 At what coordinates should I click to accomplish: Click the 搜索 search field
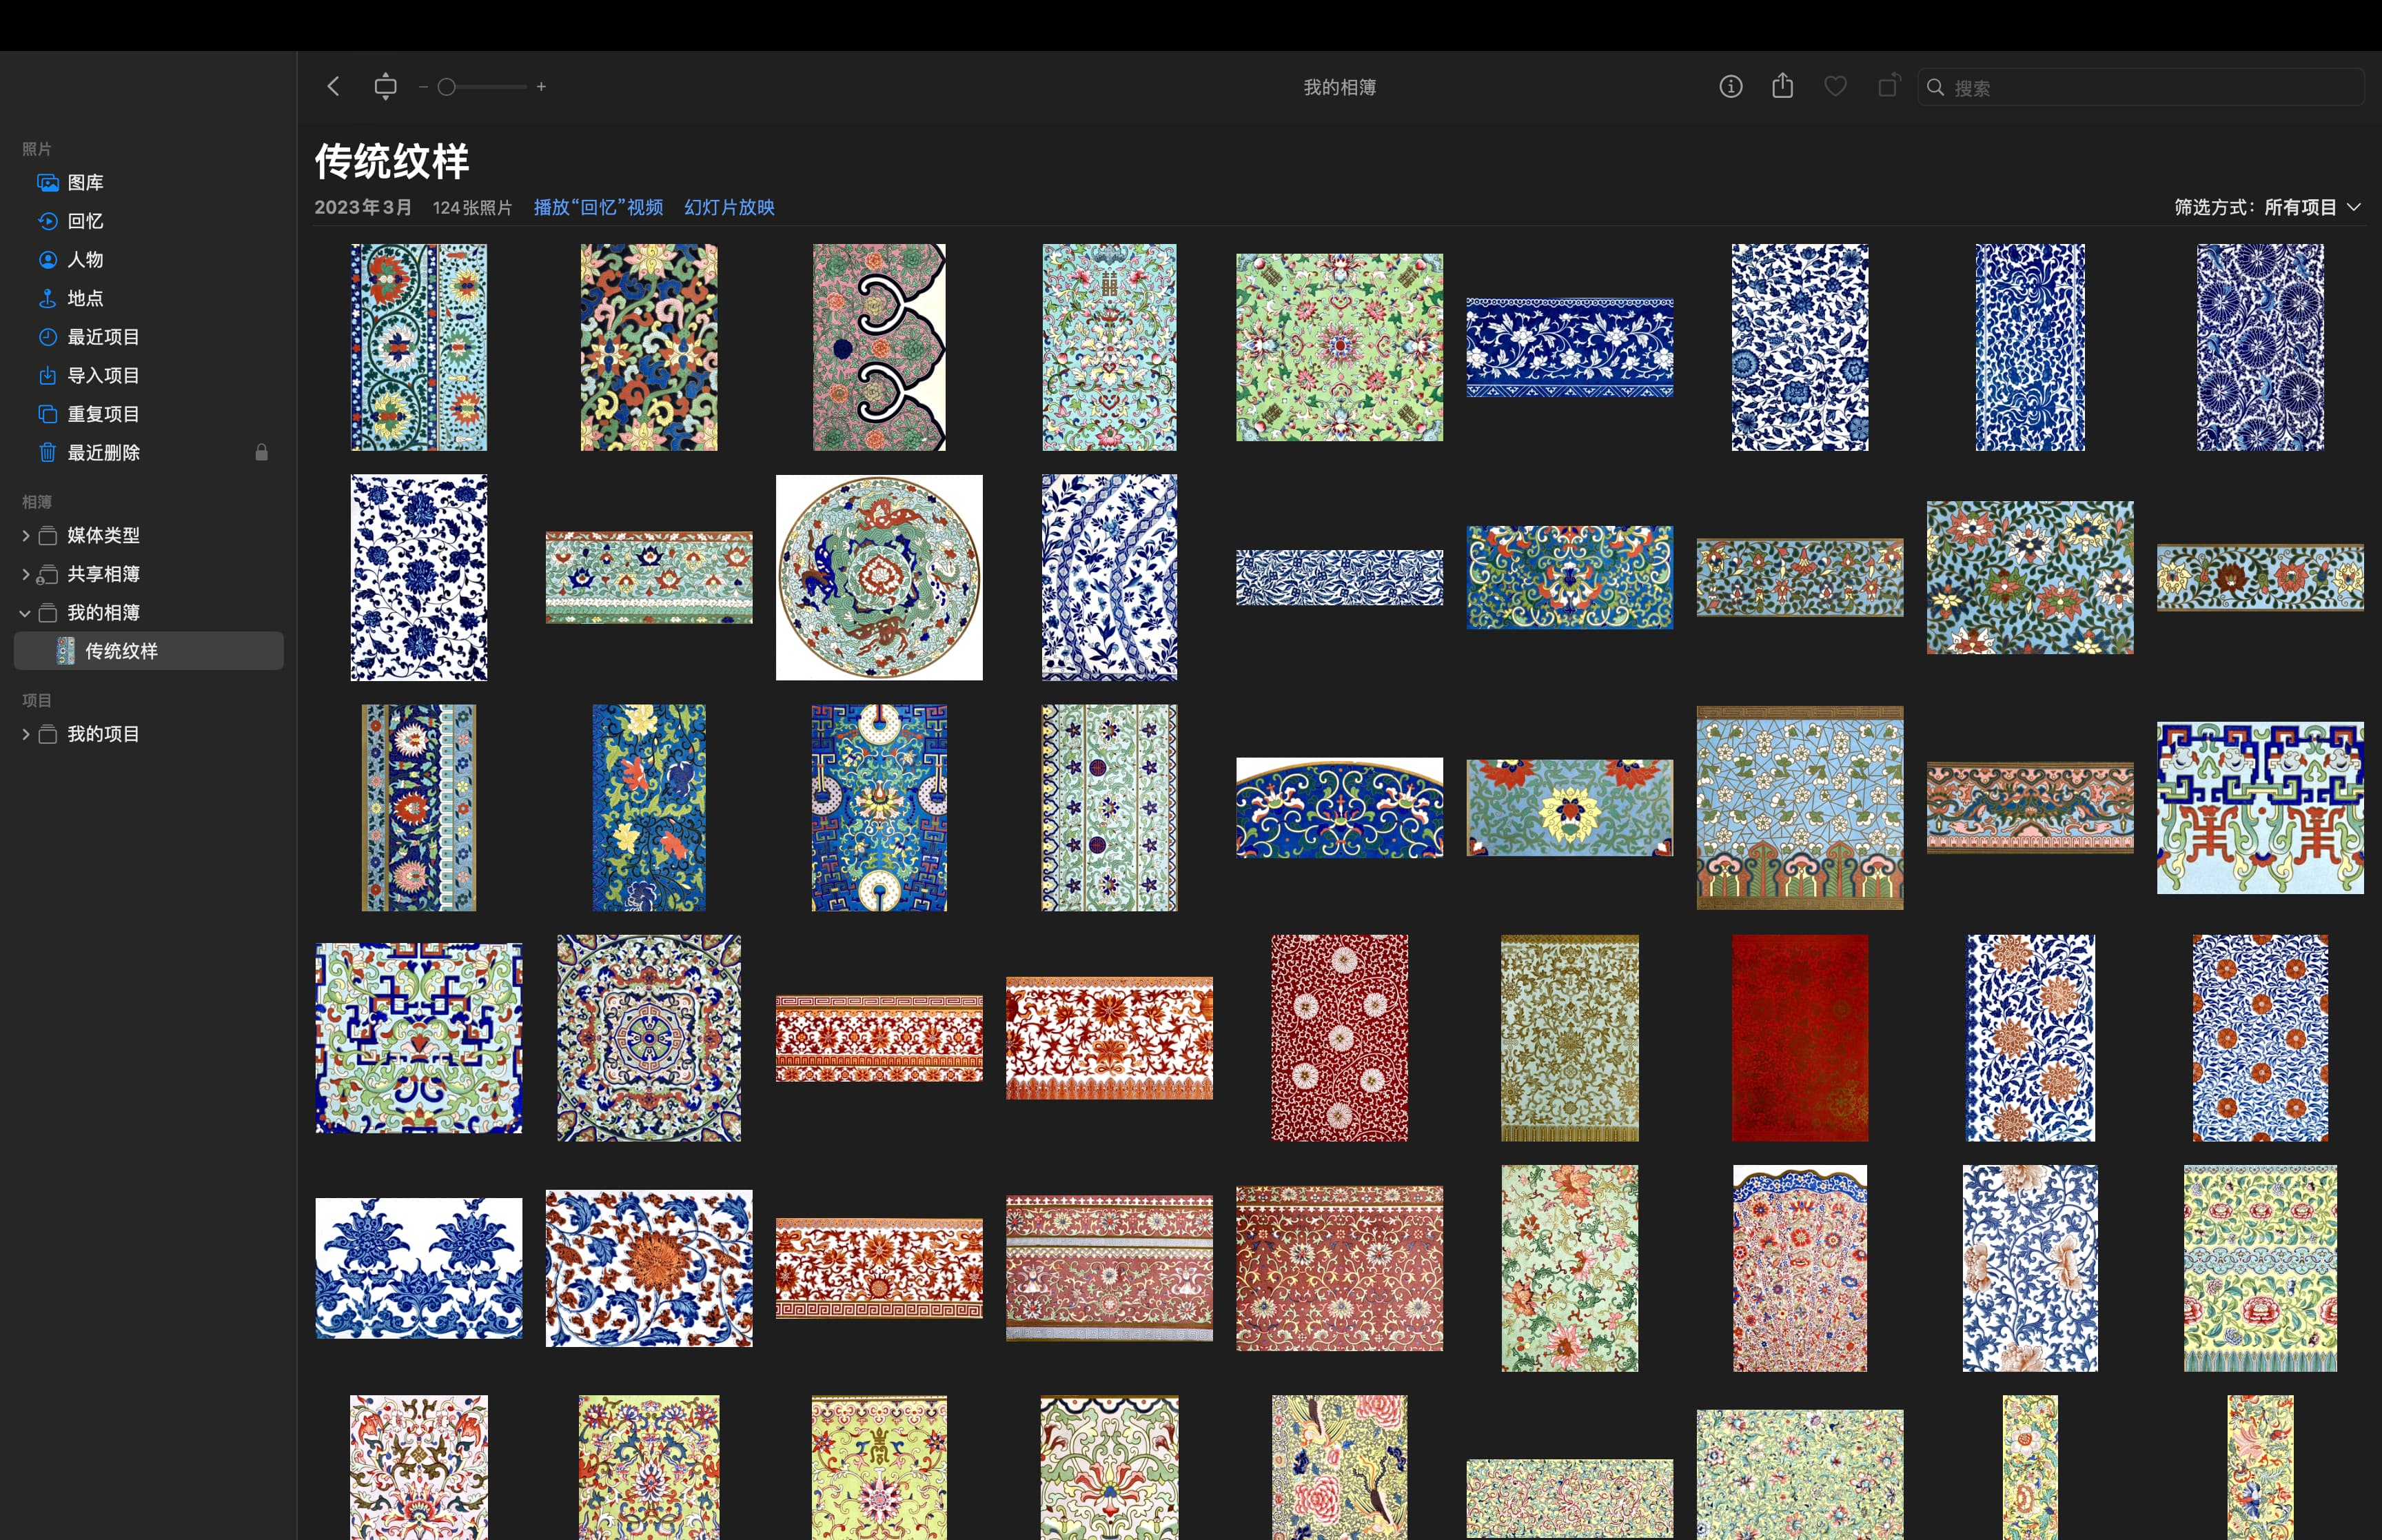(x=2140, y=88)
